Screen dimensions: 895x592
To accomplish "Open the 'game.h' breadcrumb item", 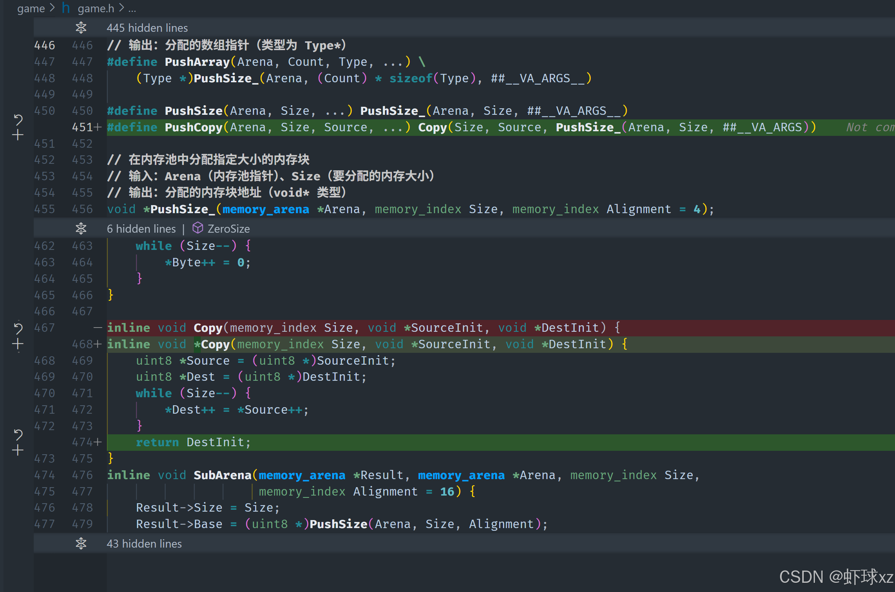I will click(x=96, y=8).
